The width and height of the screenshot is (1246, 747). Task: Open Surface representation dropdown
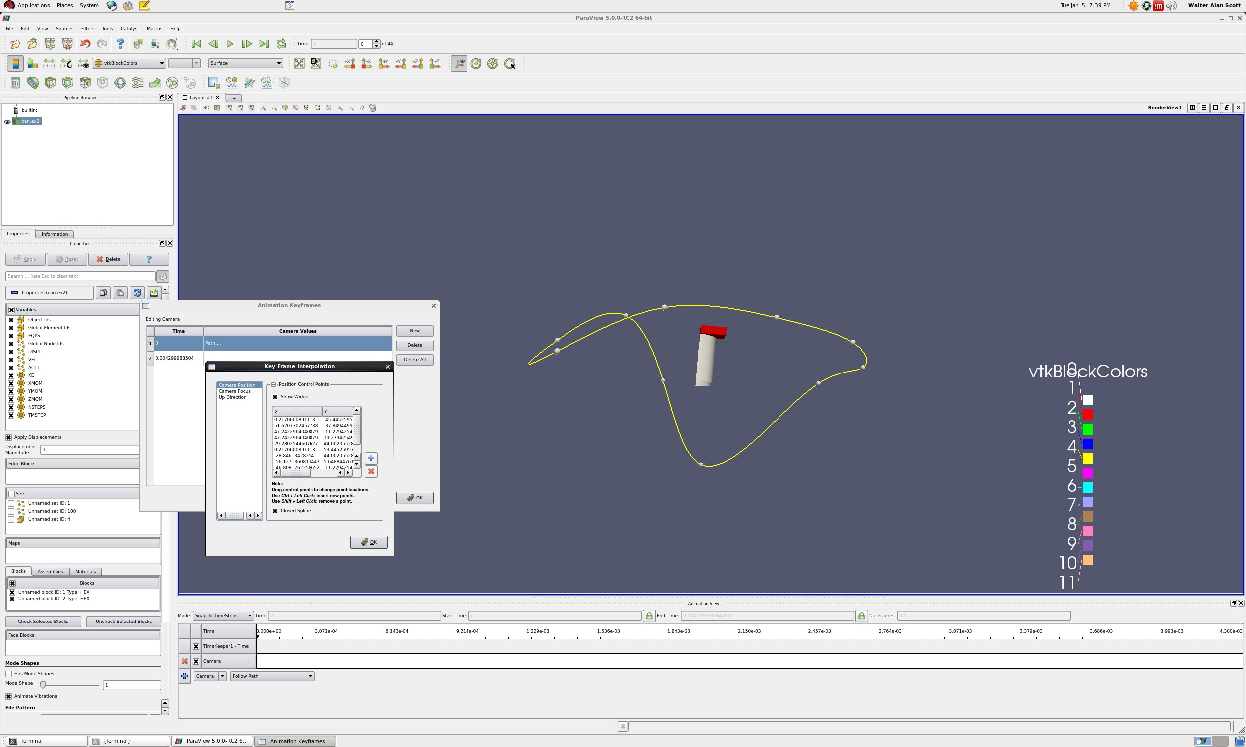(245, 63)
